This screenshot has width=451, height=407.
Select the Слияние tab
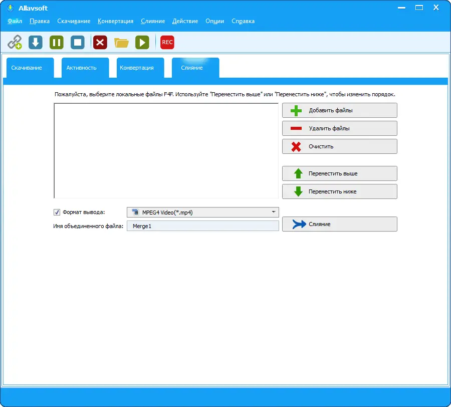(195, 68)
